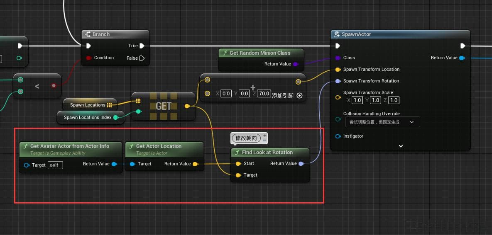Click the vector add node top input pin
This screenshot has width=492, height=235.
207,80
